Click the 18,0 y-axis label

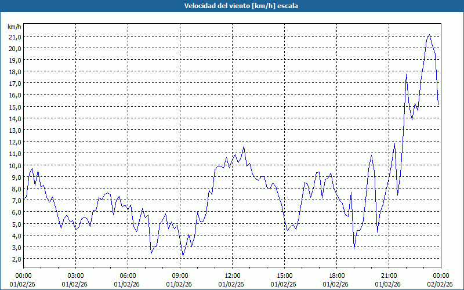coord(14,72)
